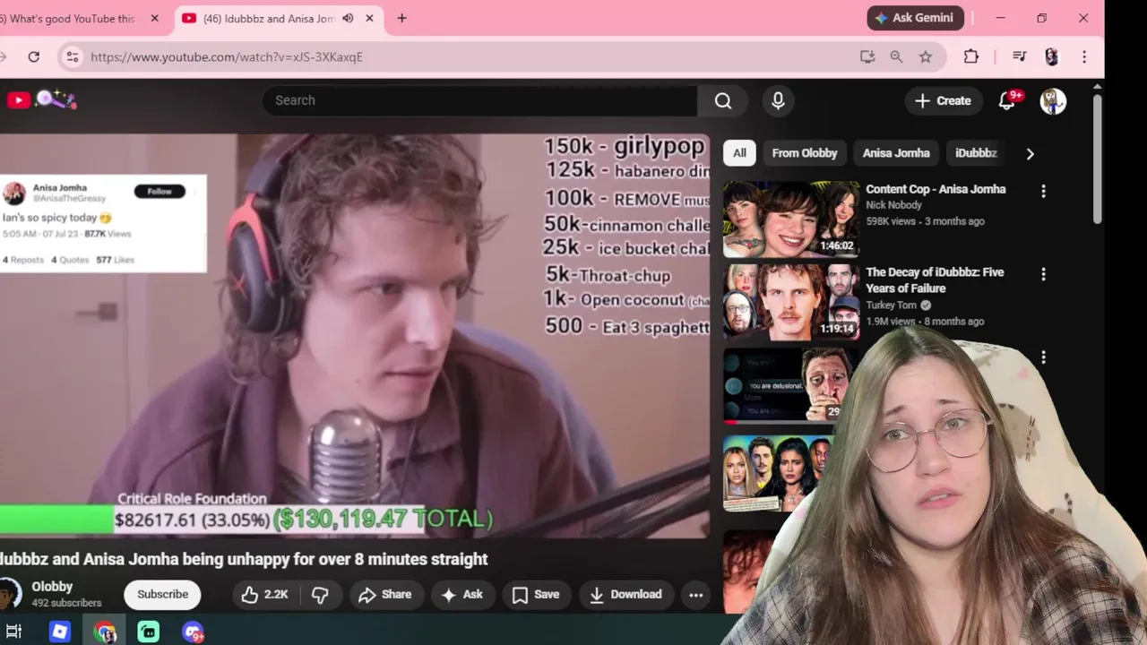Open the Discord taskbar icon

click(x=194, y=632)
